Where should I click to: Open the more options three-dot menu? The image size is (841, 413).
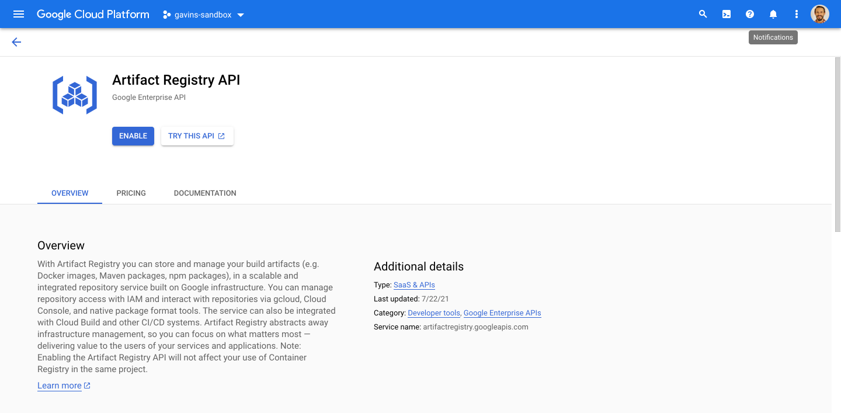coord(796,13)
